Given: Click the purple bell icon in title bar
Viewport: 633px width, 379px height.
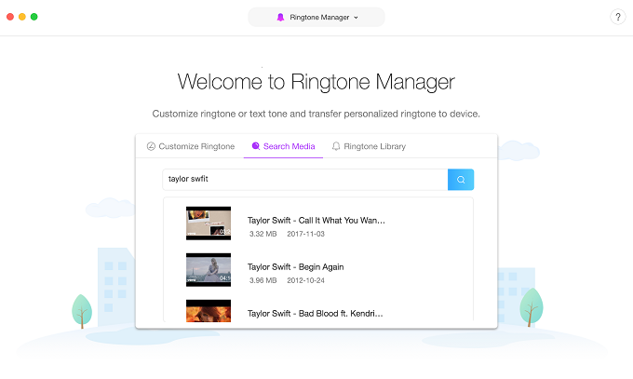Looking at the screenshot, I should pyautogui.click(x=280, y=18).
